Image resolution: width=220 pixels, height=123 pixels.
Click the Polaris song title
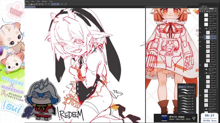176,117
